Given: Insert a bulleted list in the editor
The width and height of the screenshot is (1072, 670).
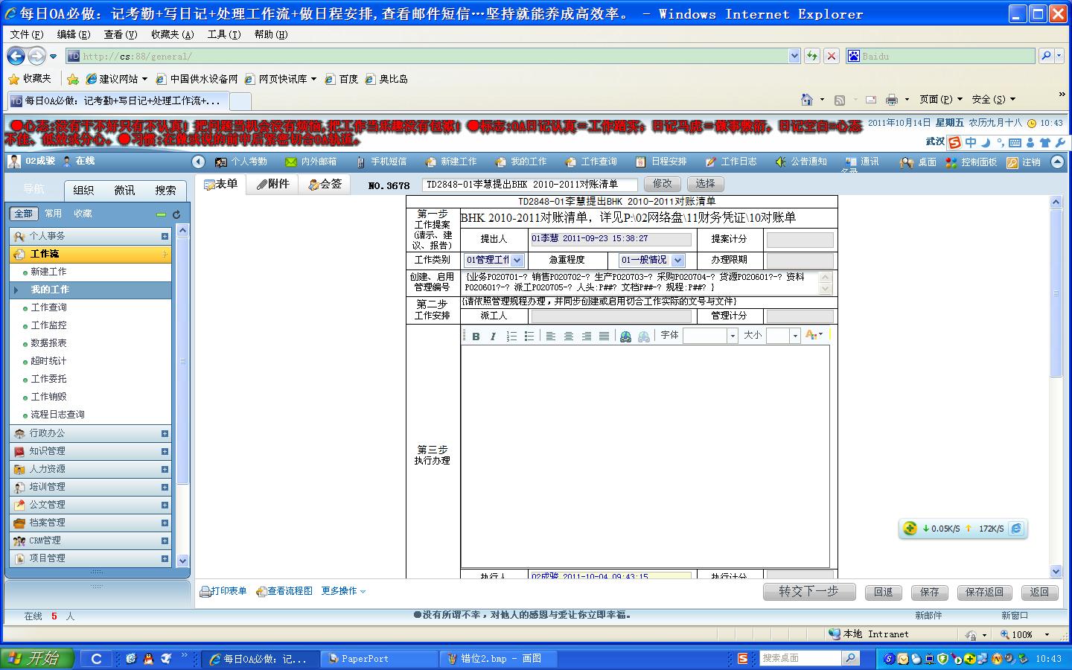Looking at the screenshot, I should pyautogui.click(x=529, y=336).
